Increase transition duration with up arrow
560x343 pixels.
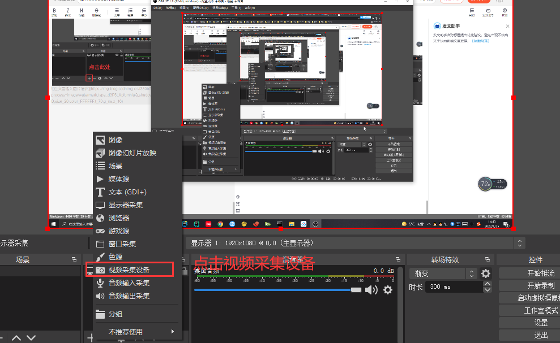point(487,284)
